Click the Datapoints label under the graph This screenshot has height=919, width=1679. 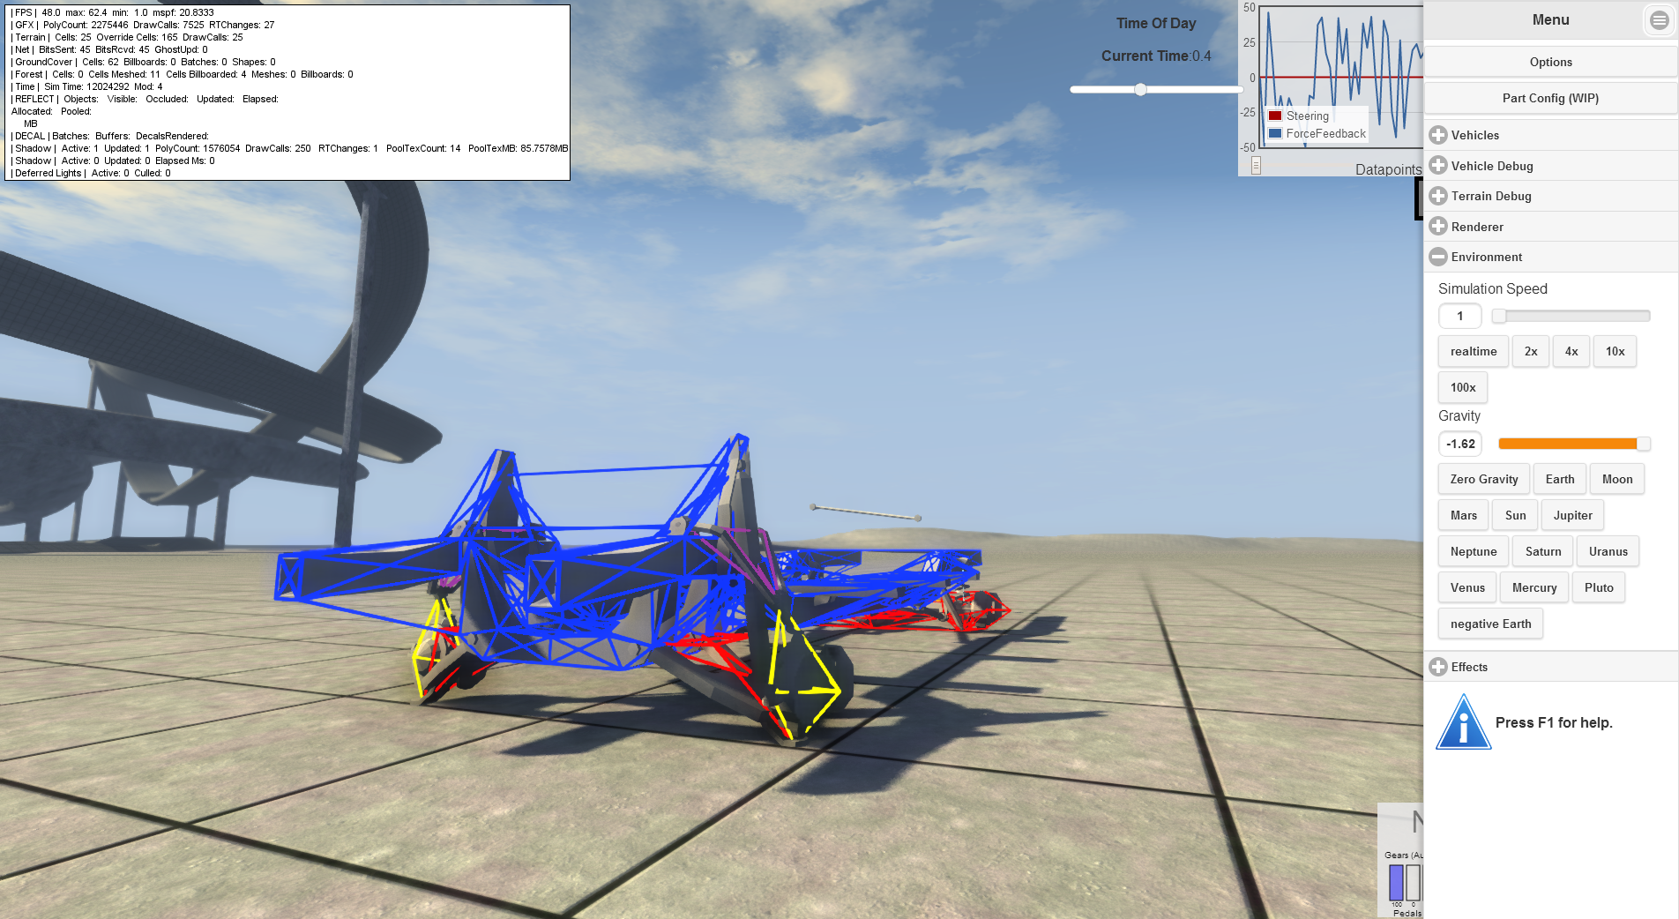(x=1388, y=169)
